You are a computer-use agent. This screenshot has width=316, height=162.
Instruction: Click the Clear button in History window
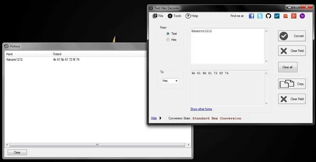point(17,152)
